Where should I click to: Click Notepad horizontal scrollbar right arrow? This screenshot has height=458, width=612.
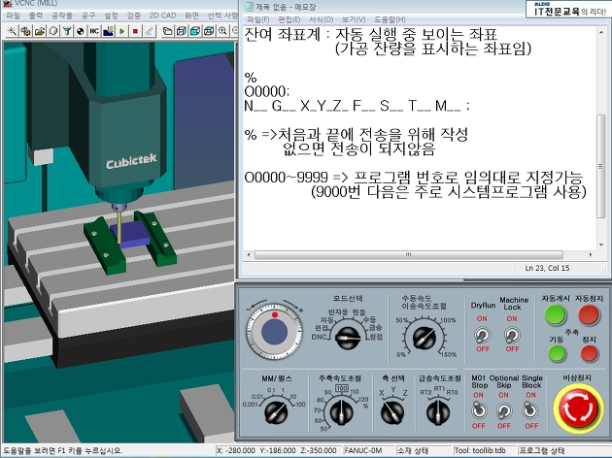pyautogui.click(x=591, y=254)
